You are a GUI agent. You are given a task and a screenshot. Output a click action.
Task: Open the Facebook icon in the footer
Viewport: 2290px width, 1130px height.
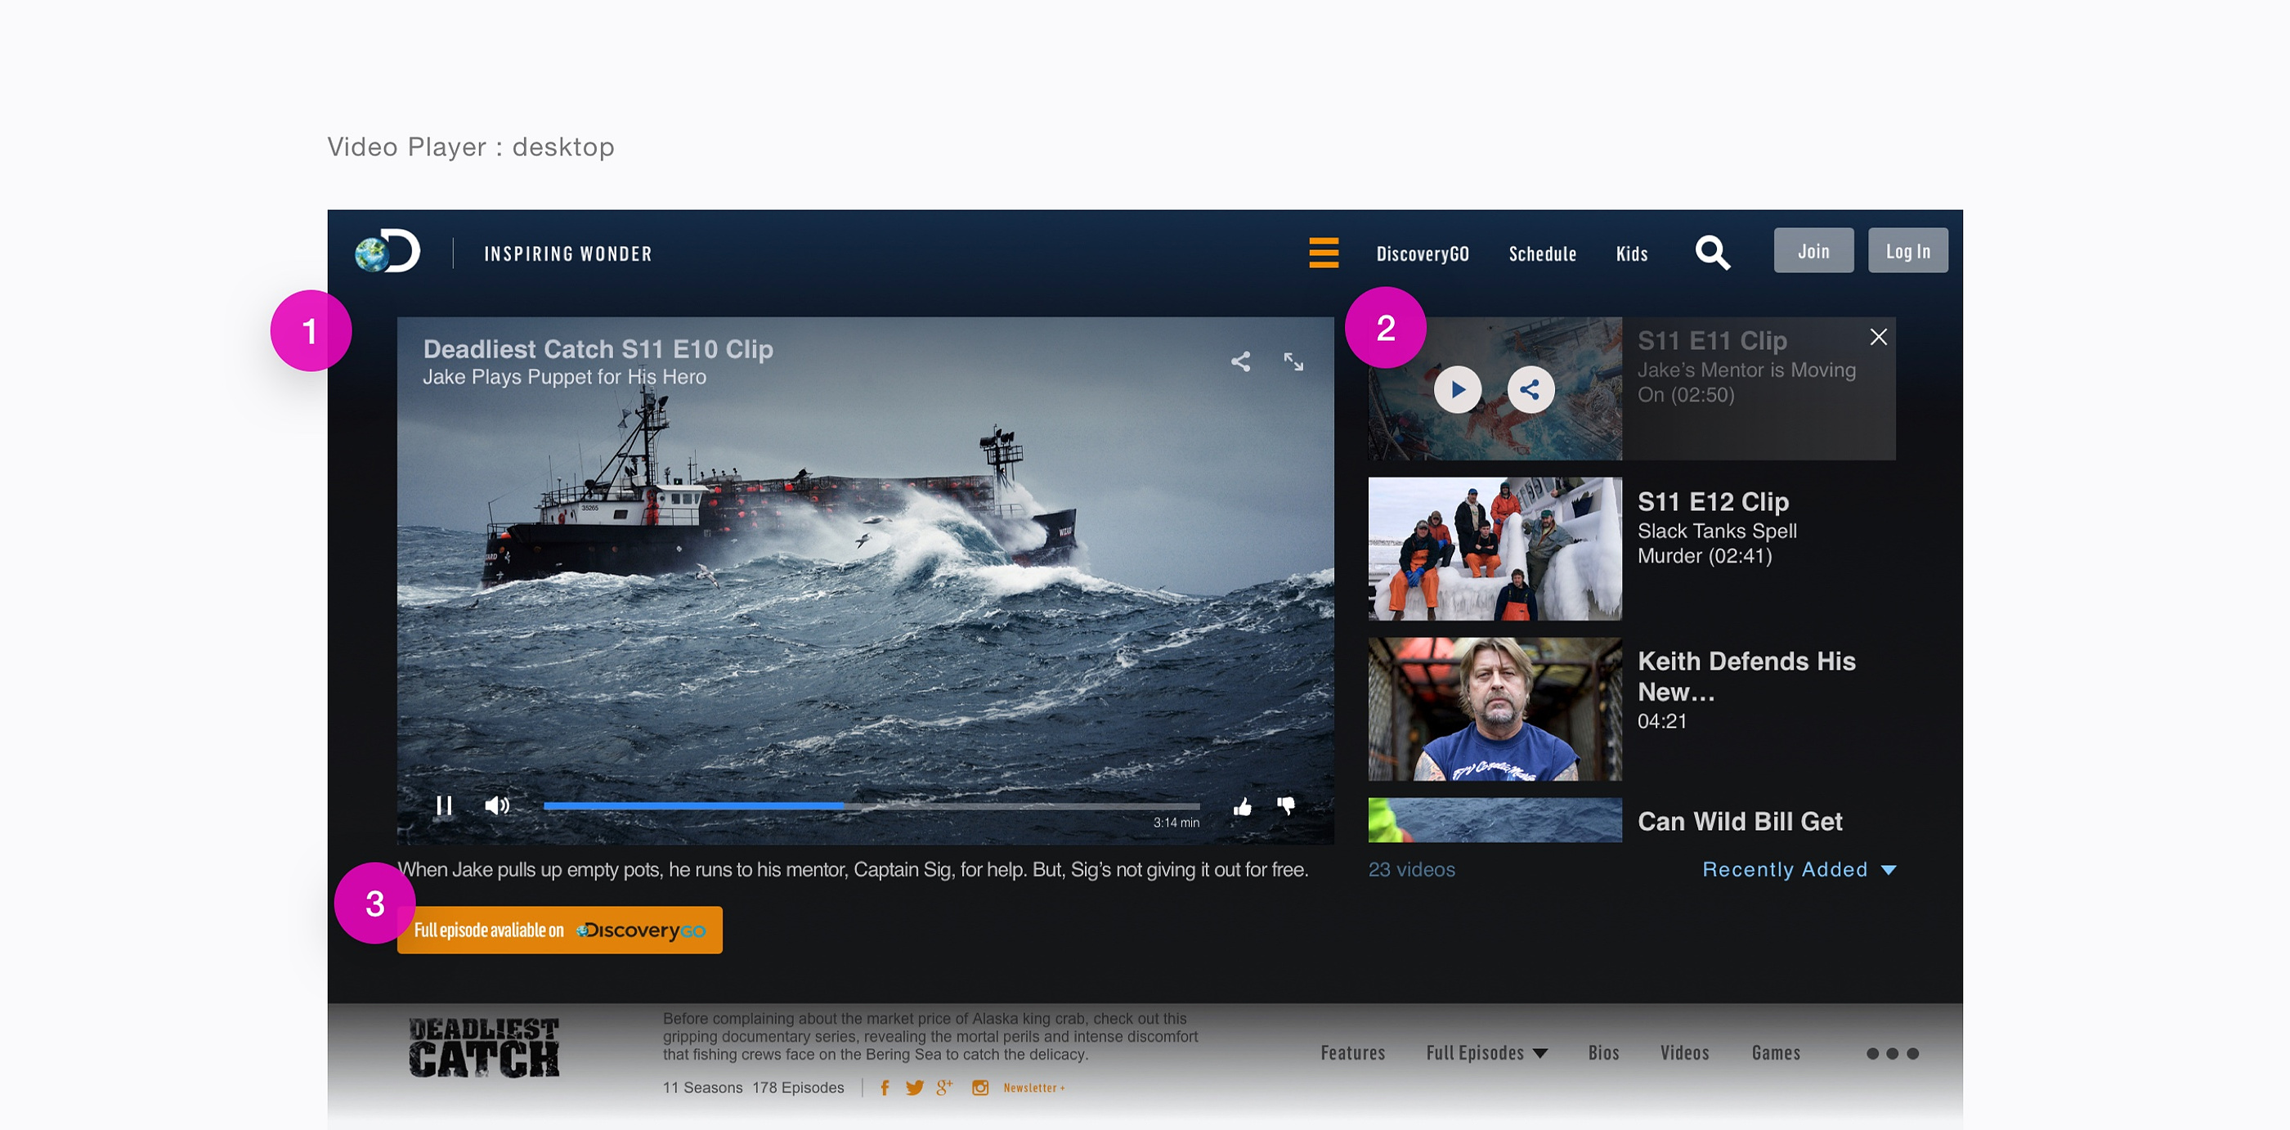[885, 1088]
